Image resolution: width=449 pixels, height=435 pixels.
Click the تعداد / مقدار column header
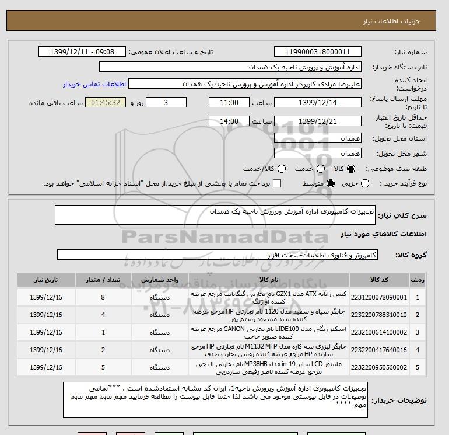(x=103, y=280)
